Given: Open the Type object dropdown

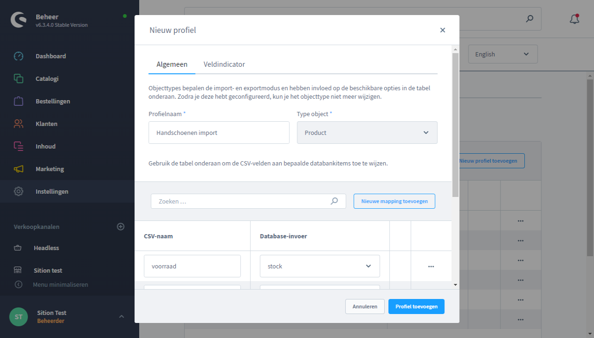Looking at the screenshot, I should click(367, 133).
